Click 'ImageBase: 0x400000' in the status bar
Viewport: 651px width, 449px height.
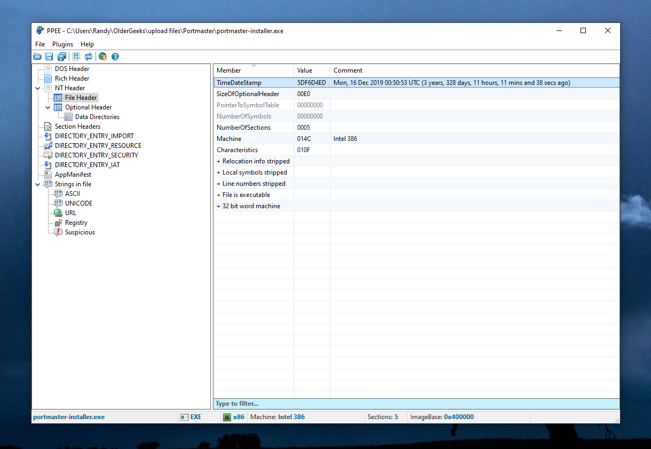pos(442,417)
